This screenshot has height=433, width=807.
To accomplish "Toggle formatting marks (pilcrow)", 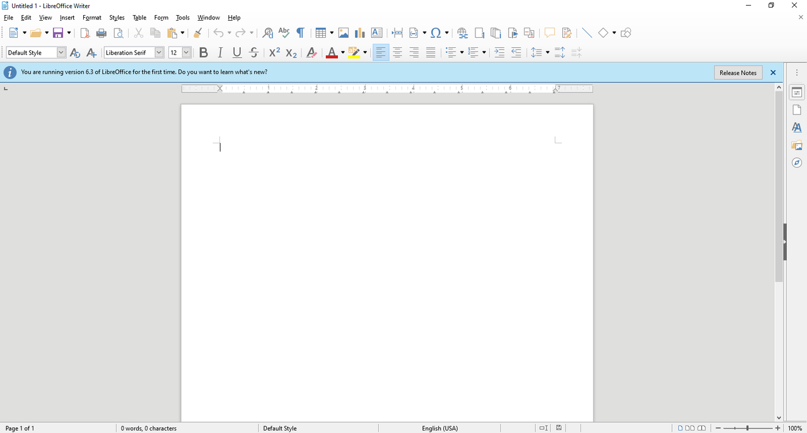I will [x=301, y=33].
